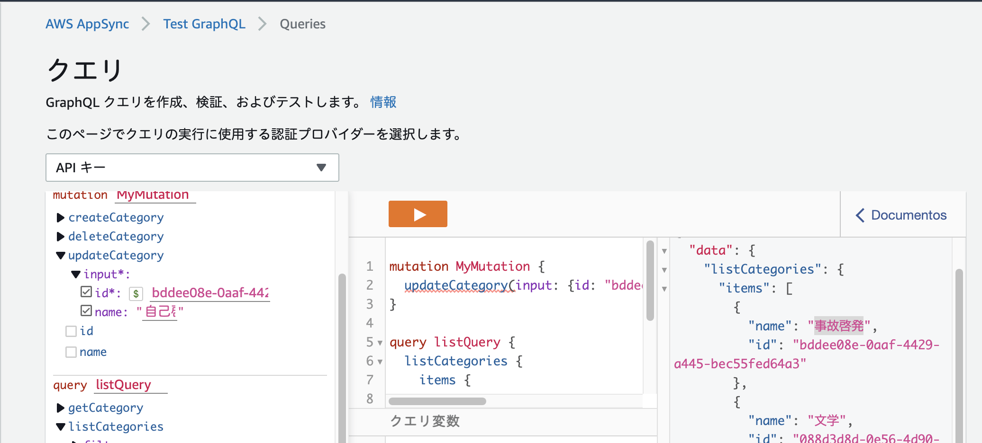The width and height of the screenshot is (982, 443).
Task: Collapse the "data" node in results
Action: click(x=664, y=251)
